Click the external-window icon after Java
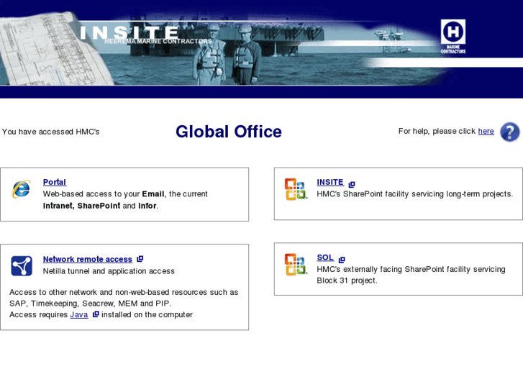 click(x=96, y=314)
